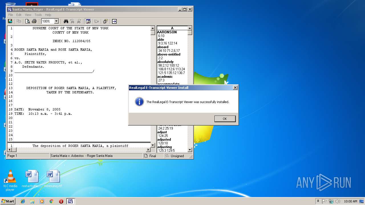
Task: Open Print Preview from toolbar
Action: coord(28,21)
